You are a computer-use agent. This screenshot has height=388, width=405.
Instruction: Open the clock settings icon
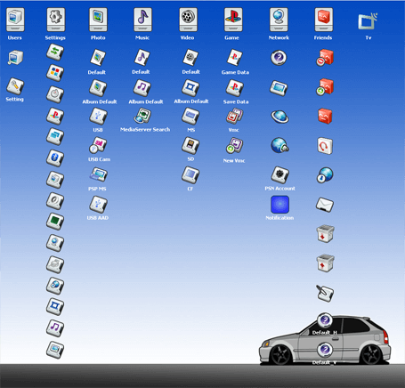[x=55, y=94]
